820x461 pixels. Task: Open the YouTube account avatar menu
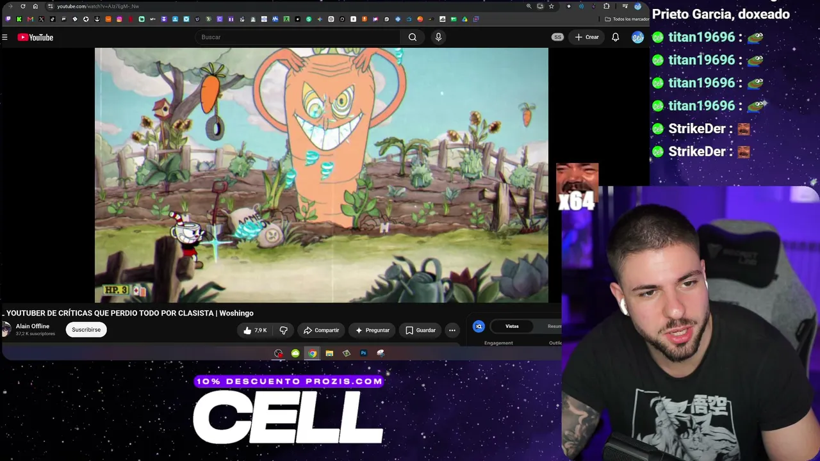[x=637, y=37]
